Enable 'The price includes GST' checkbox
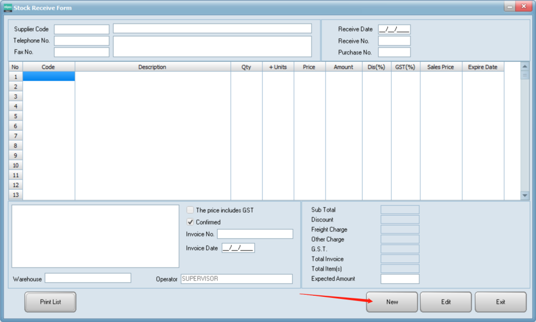The height and width of the screenshot is (322, 536). pos(191,210)
